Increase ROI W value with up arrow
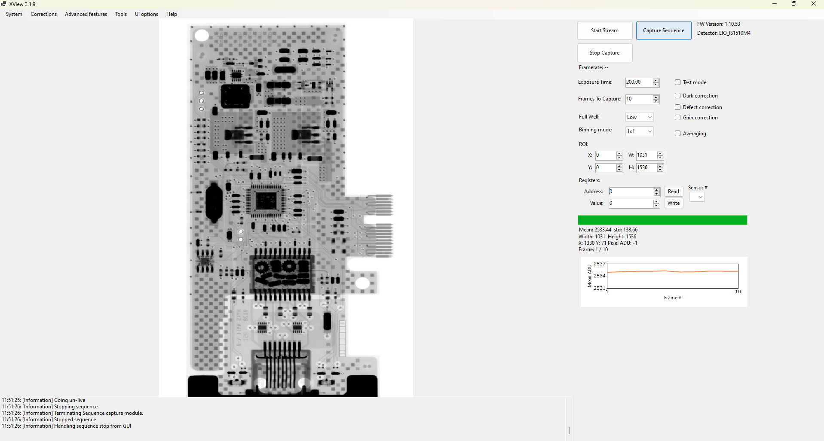This screenshot has height=441, width=824. (661, 153)
